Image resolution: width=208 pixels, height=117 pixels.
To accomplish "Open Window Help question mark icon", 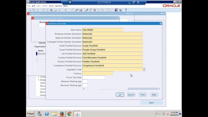I will (126, 10).
